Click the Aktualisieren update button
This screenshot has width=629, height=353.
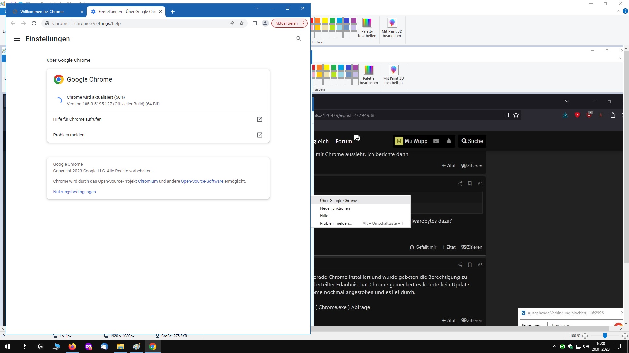(x=286, y=23)
